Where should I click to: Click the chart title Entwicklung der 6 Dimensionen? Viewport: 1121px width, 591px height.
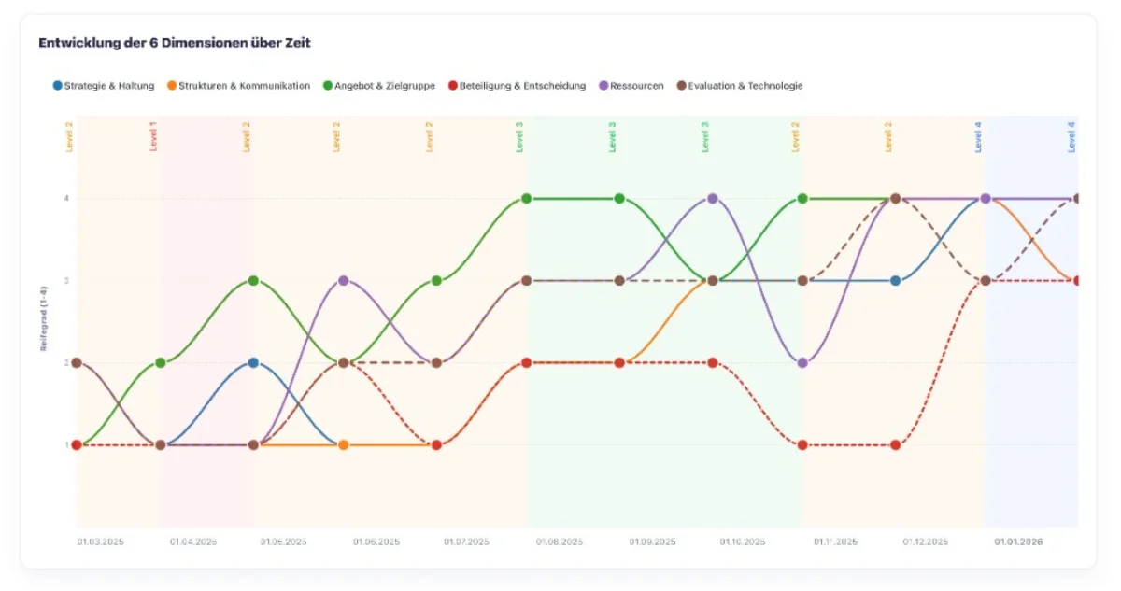(175, 43)
